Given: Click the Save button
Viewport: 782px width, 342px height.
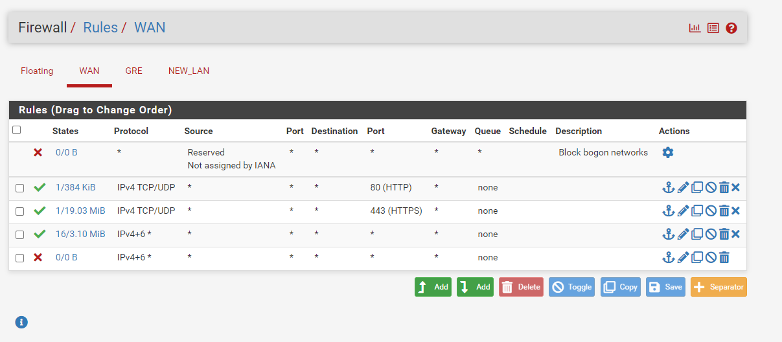Looking at the screenshot, I should click(x=664, y=287).
